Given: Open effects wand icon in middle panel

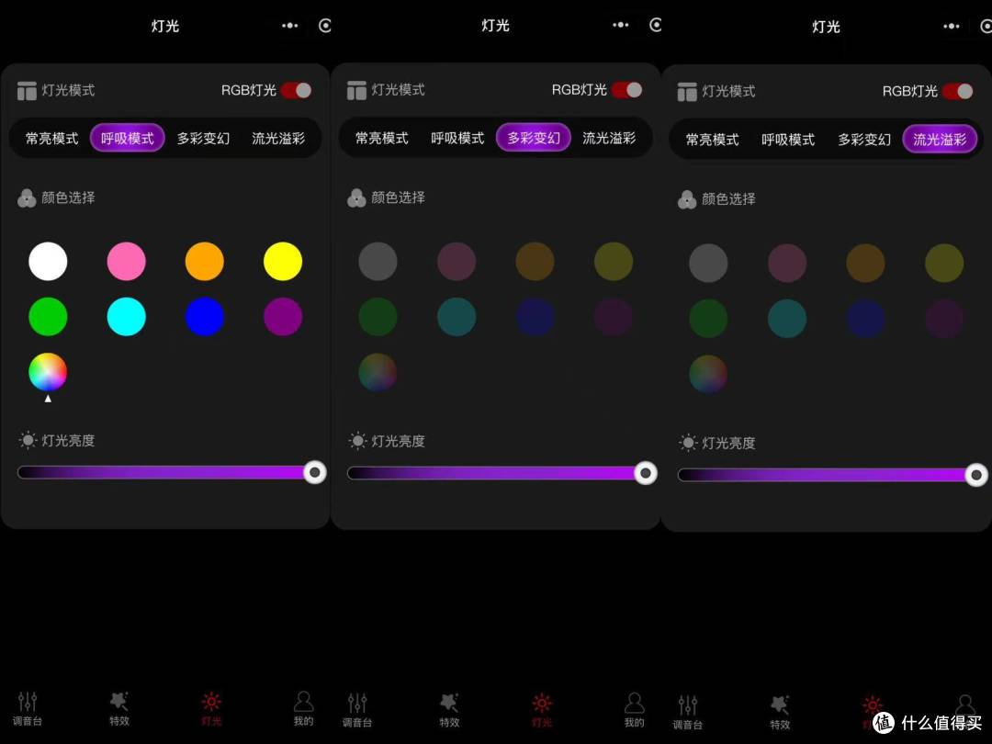Looking at the screenshot, I should click(x=449, y=703).
